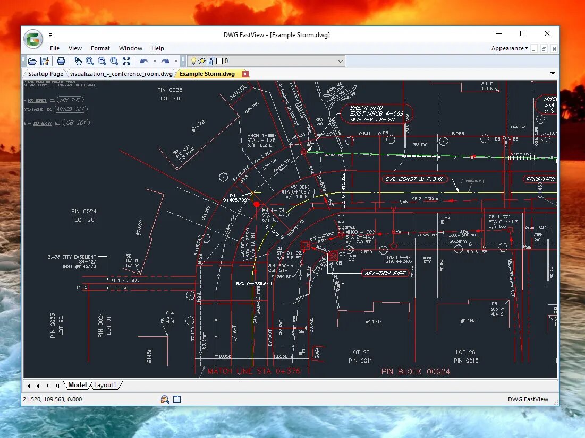585x438 pixels.
Task: Click the white layer color swatch
Action: tap(220, 61)
